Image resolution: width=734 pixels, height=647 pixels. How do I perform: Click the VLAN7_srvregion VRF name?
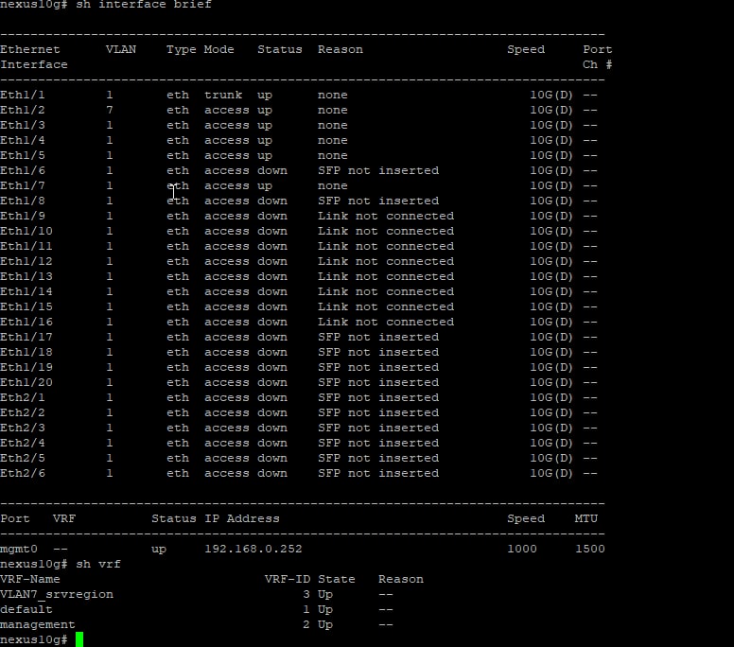tap(57, 595)
